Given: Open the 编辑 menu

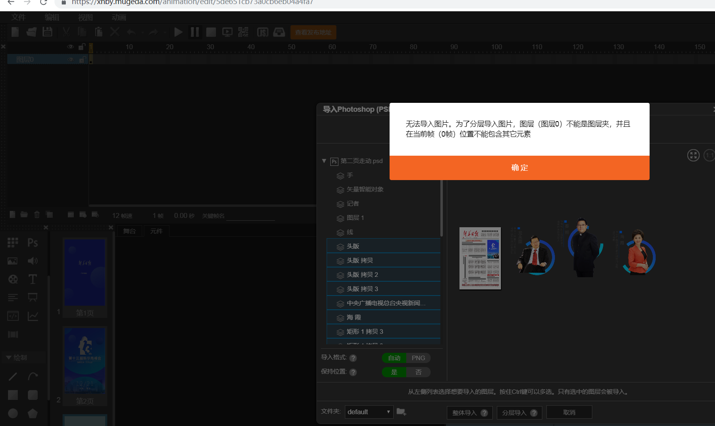Looking at the screenshot, I should click(x=52, y=17).
